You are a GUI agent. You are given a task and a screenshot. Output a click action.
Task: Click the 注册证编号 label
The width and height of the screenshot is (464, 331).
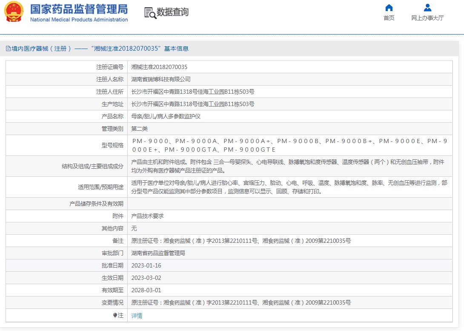tap(110, 67)
